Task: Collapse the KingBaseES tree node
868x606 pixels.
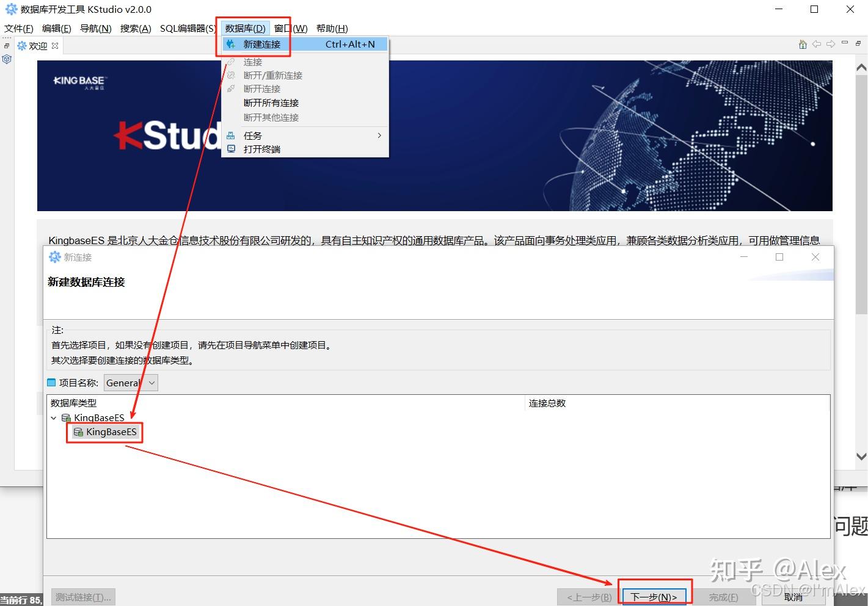Action: coord(53,418)
